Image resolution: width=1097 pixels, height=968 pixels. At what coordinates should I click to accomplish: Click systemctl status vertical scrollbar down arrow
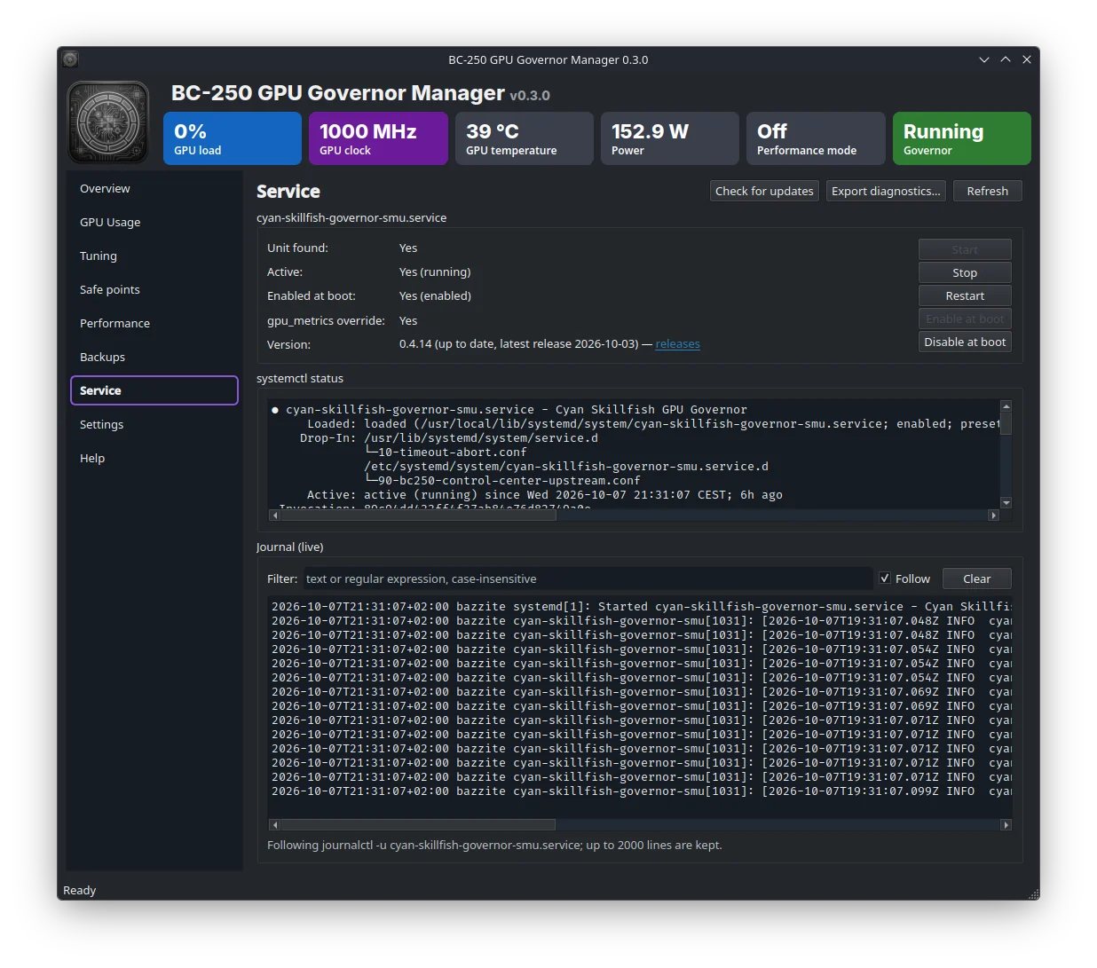(1006, 503)
